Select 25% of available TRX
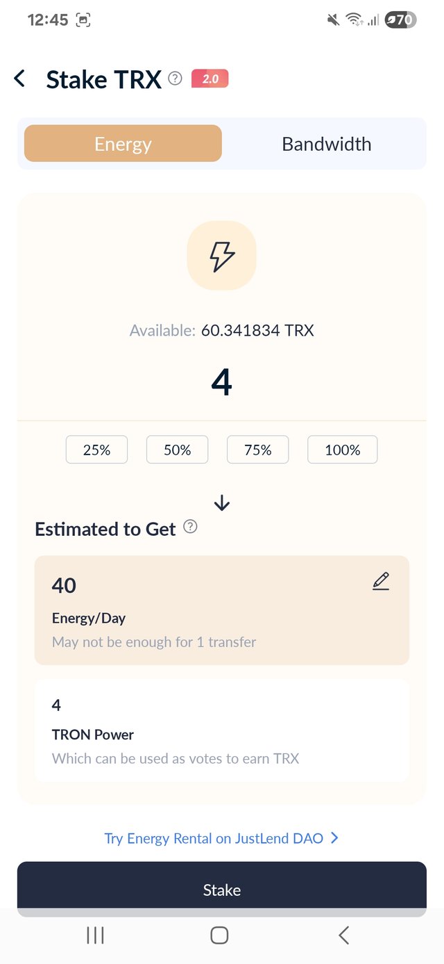This screenshot has width=444, height=964. pos(96,450)
